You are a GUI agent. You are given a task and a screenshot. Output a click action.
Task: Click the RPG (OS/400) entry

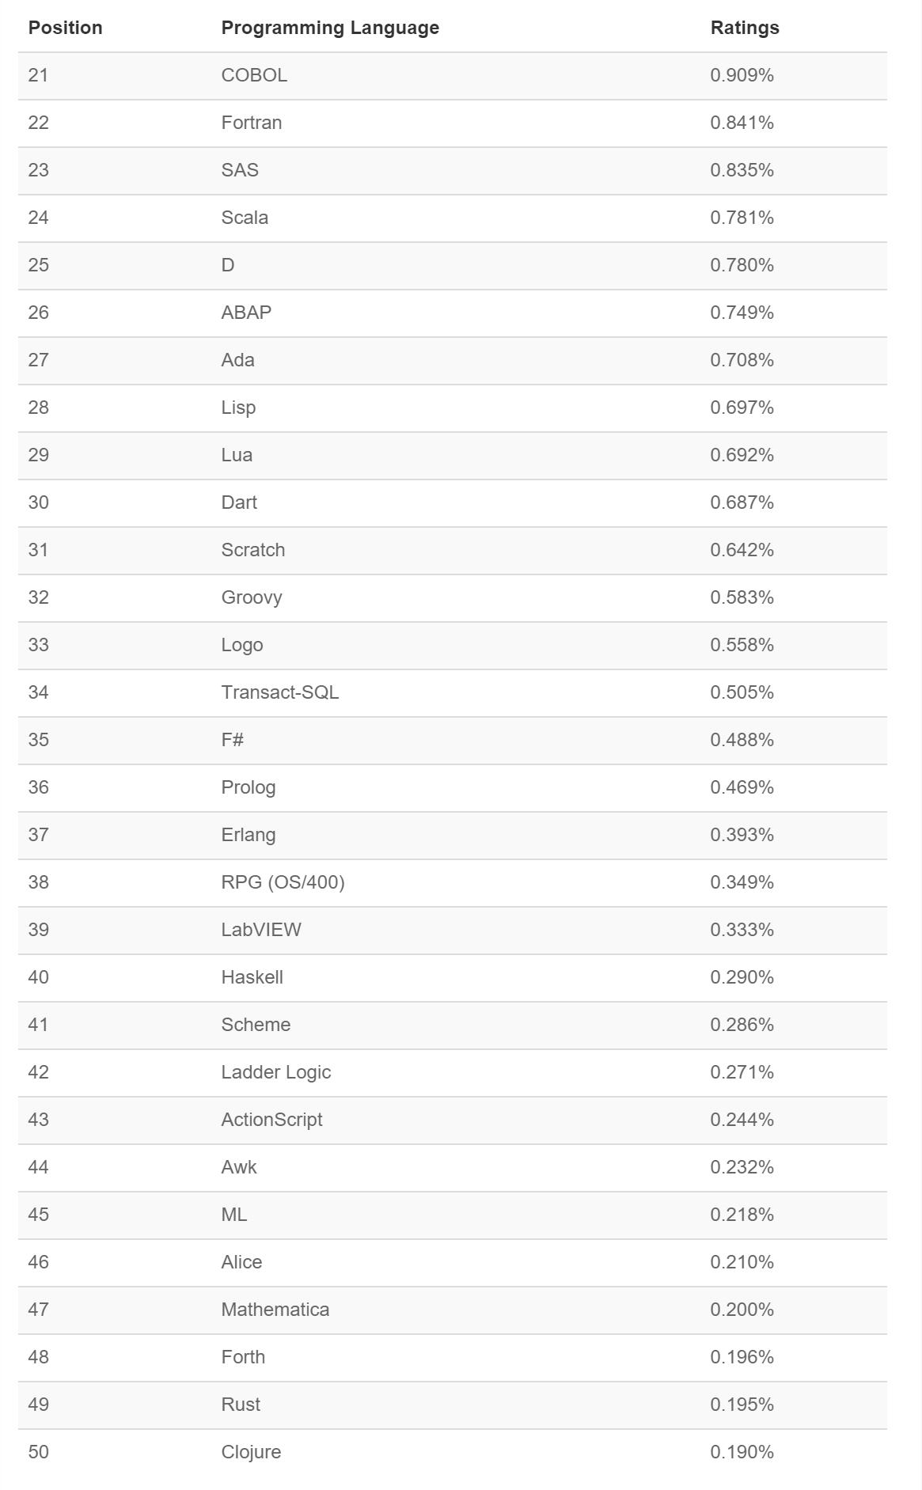point(283,882)
